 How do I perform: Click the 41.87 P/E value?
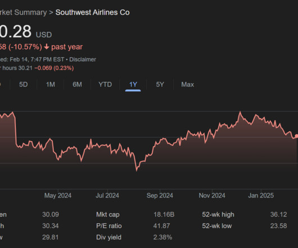point(161,226)
